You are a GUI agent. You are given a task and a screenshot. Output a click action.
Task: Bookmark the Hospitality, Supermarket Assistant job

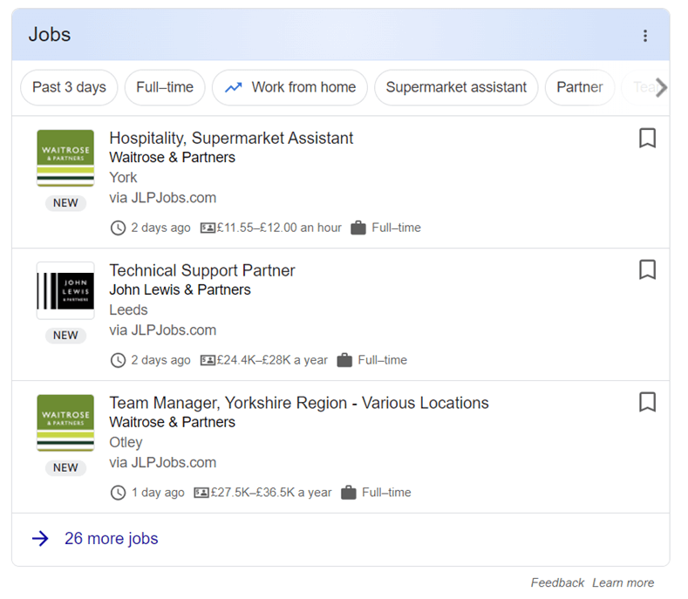[x=647, y=138]
